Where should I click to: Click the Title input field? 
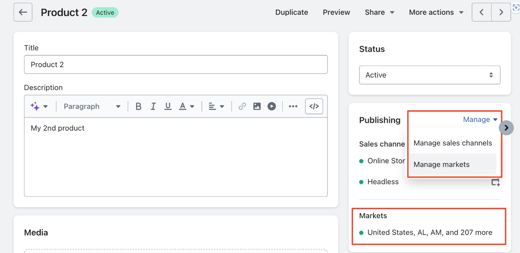point(176,64)
